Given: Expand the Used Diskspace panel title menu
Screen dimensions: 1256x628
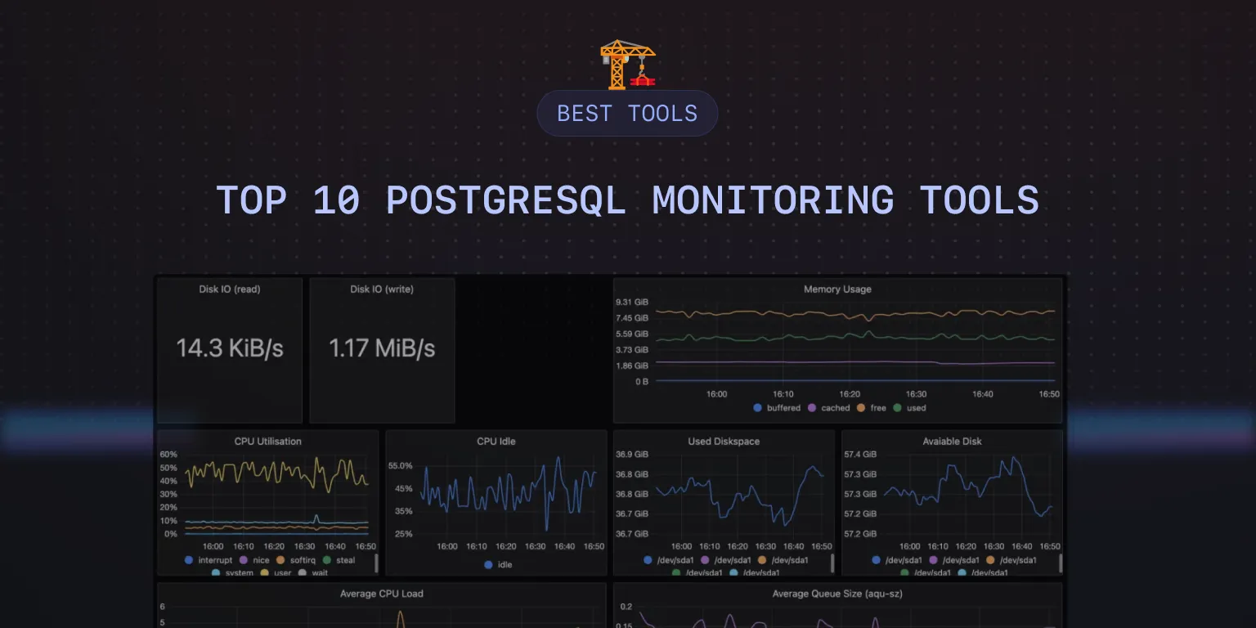Looking at the screenshot, I should [724, 442].
